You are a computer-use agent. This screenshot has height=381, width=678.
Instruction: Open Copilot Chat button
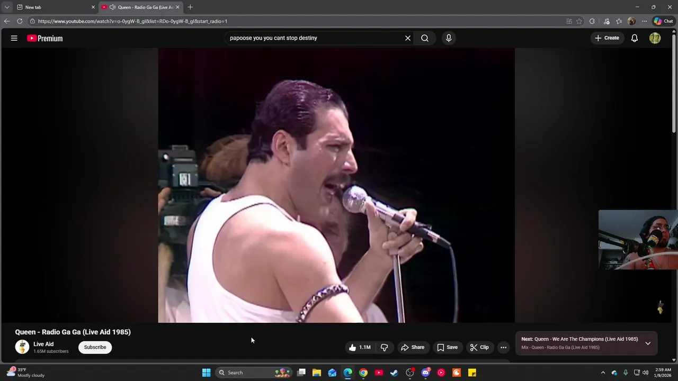pyautogui.click(x=663, y=21)
